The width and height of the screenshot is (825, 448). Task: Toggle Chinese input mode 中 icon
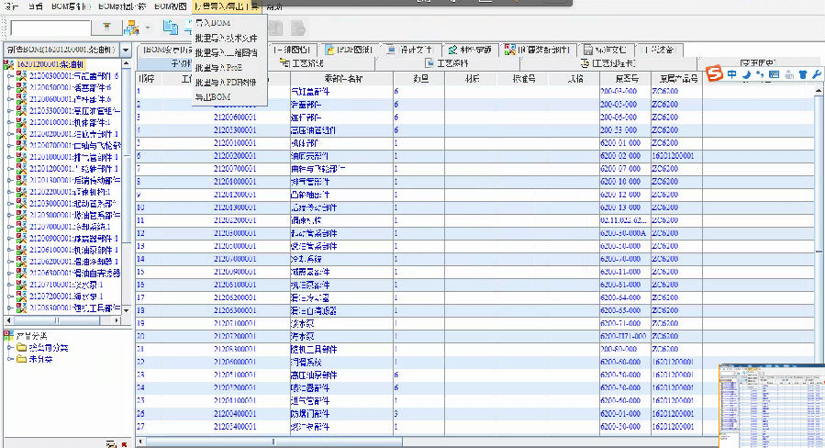732,74
